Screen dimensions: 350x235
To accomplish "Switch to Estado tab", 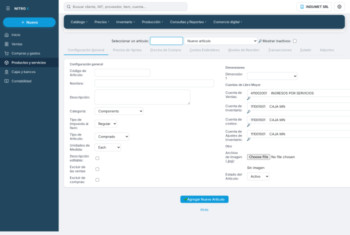I will coord(305,50).
